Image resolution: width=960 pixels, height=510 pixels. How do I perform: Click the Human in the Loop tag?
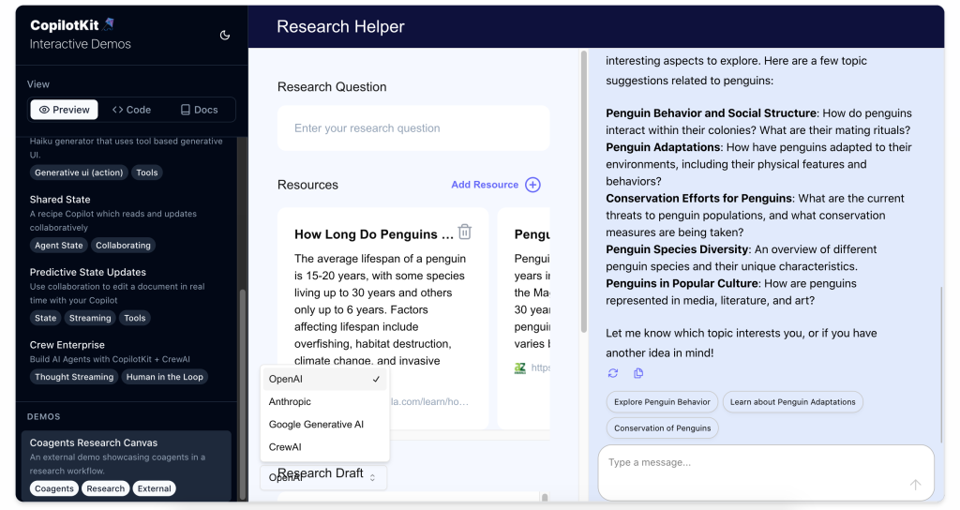coord(165,377)
